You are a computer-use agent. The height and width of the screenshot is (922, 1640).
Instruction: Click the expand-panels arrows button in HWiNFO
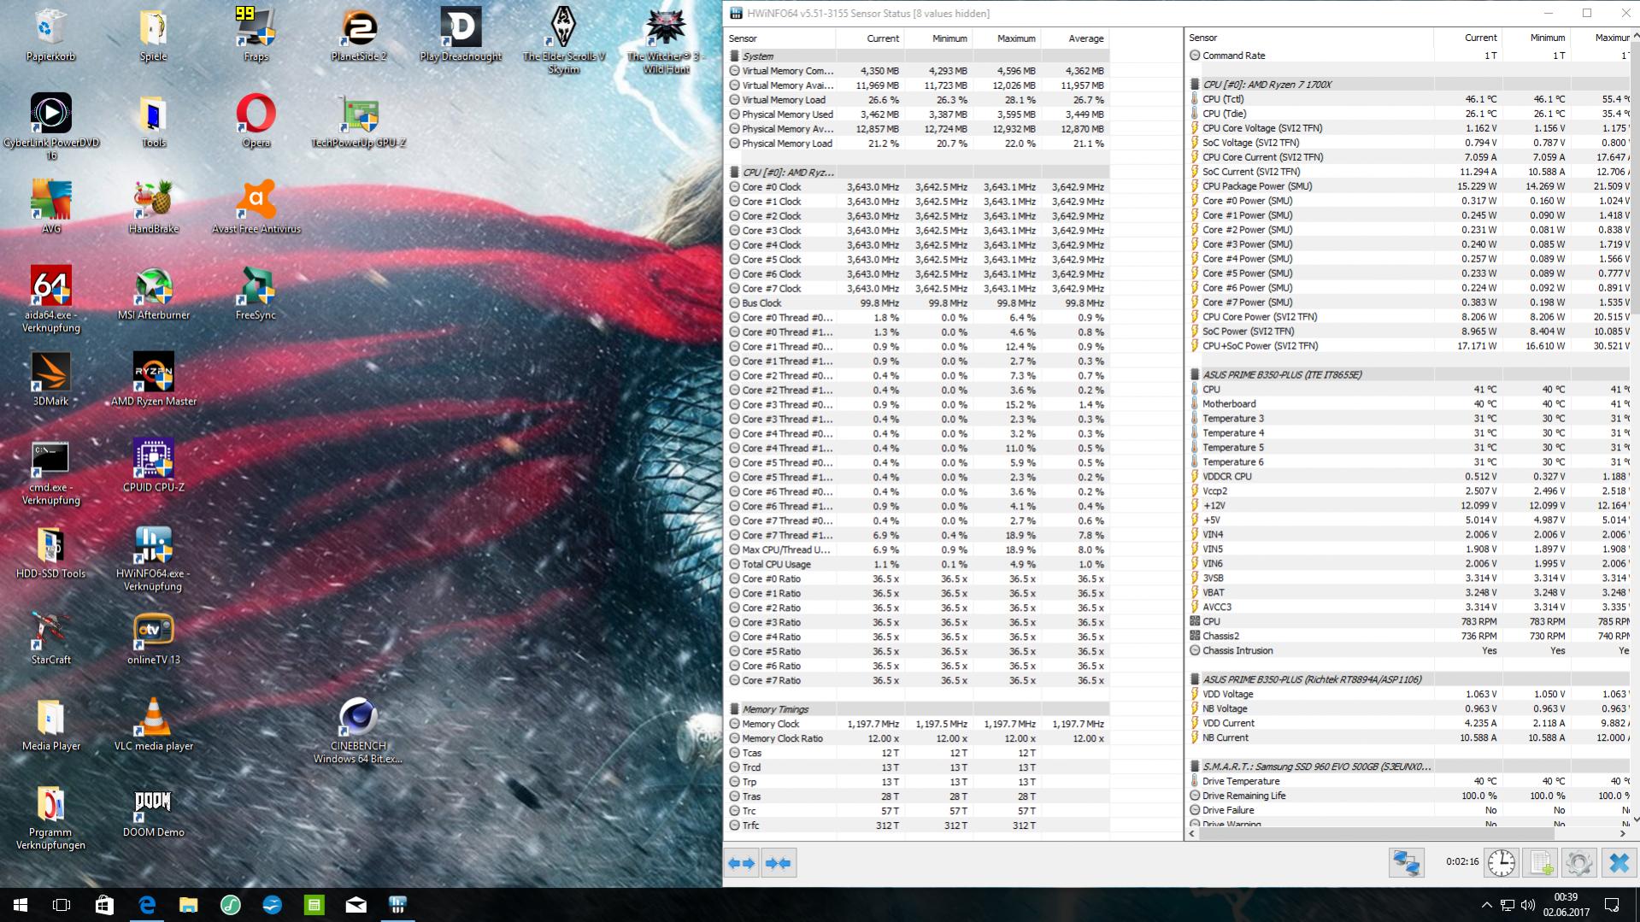(x=742, y=863)
